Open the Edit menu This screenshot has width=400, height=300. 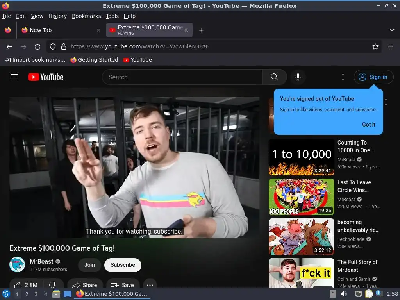point(21,16)
